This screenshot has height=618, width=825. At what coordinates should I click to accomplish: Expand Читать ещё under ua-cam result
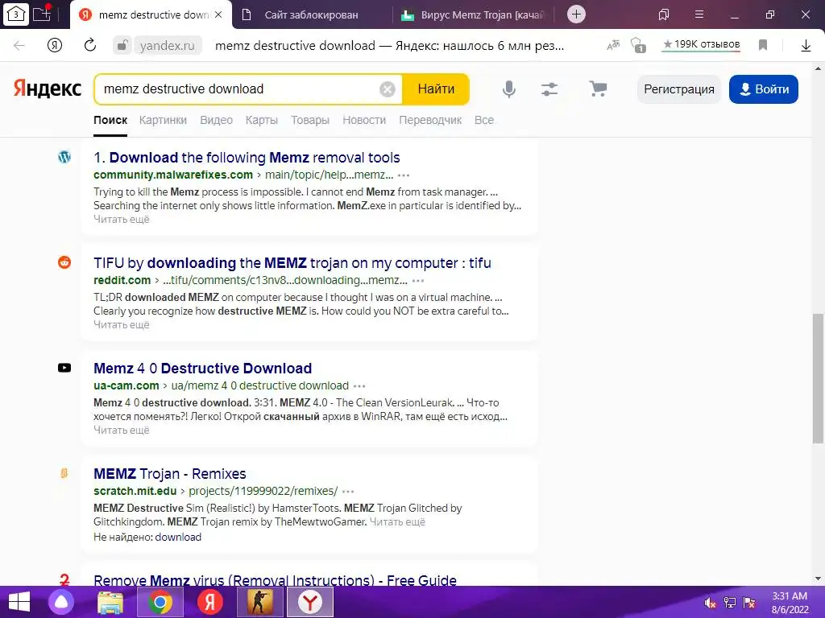(x=122, y=431)
